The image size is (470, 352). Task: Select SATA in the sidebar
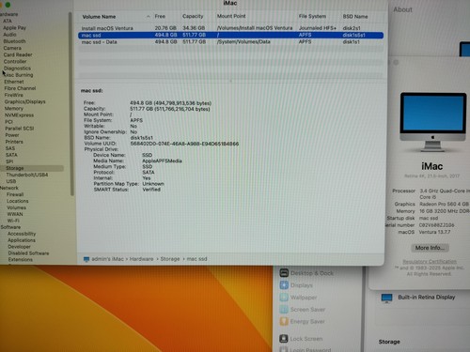(11, 155)
